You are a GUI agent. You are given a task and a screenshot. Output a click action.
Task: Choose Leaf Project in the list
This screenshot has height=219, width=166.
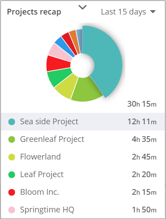[x=83, y=174]
